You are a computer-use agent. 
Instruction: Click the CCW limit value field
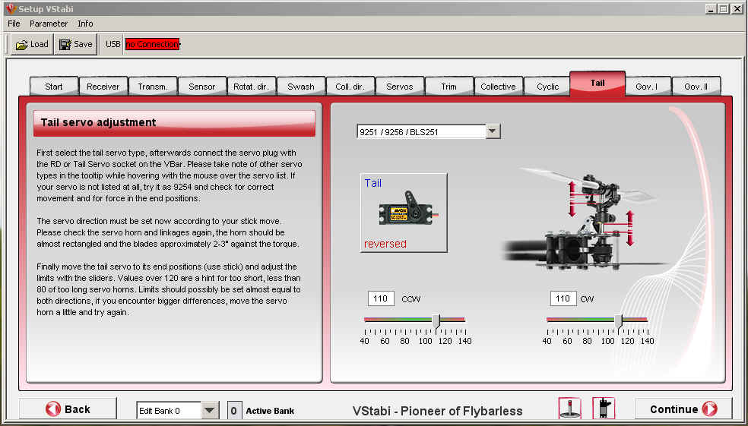tap(380, 298)
